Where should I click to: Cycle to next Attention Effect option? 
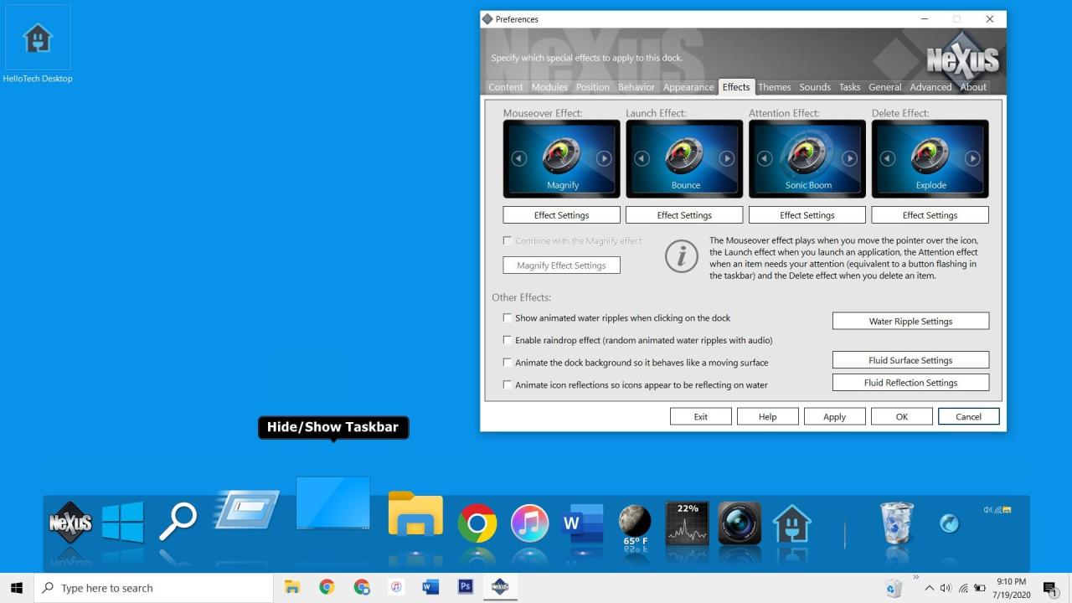[849, 158]
